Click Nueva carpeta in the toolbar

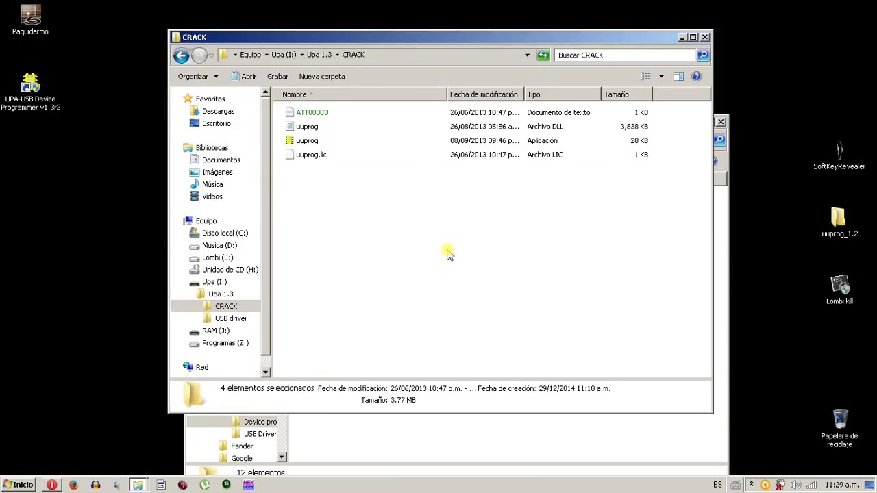point(322,77)
